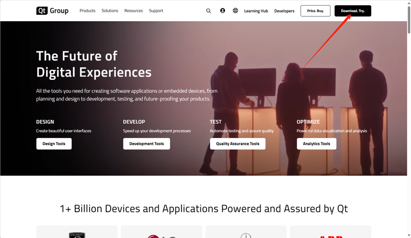Viewport: 411px width, 238px height.
Task: Click the Peugeot logo card
Action: point(77,233)
